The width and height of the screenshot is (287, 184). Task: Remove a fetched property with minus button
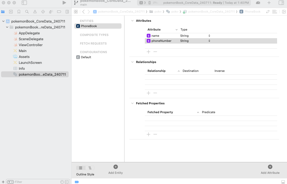(x=155, y=135)
